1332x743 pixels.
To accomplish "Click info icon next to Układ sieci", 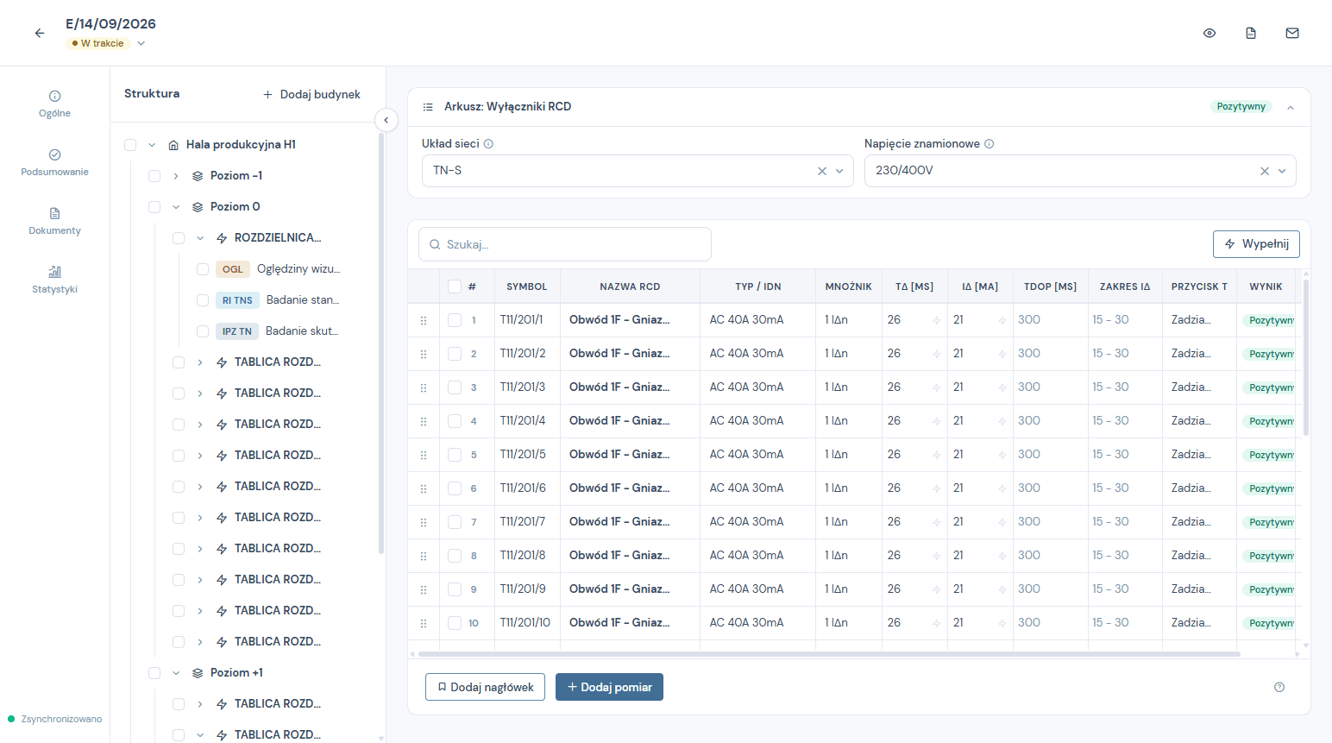I will (x=488, y=144).
